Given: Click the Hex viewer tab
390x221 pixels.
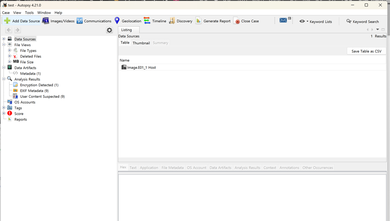Looking at the screenshot, I should click(x=123, y=167).
